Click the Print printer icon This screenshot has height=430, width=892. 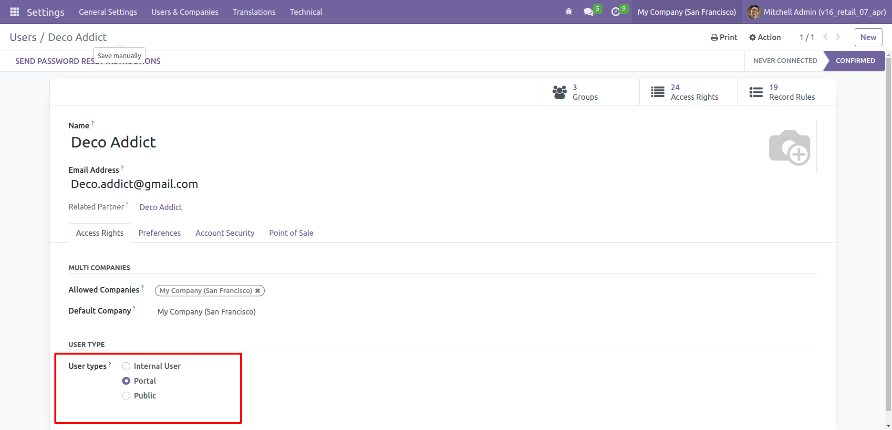tap(714, 37)
